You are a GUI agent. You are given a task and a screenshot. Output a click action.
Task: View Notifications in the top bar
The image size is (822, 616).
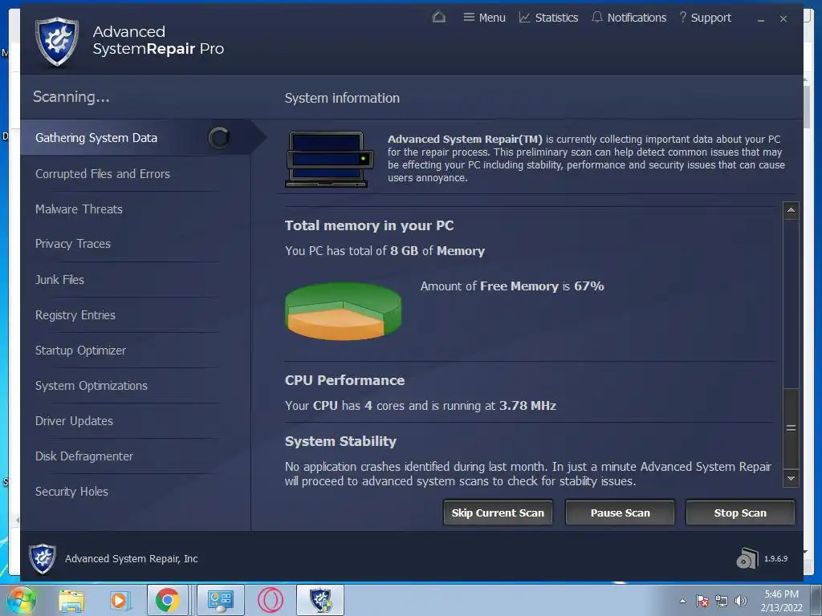629,18
